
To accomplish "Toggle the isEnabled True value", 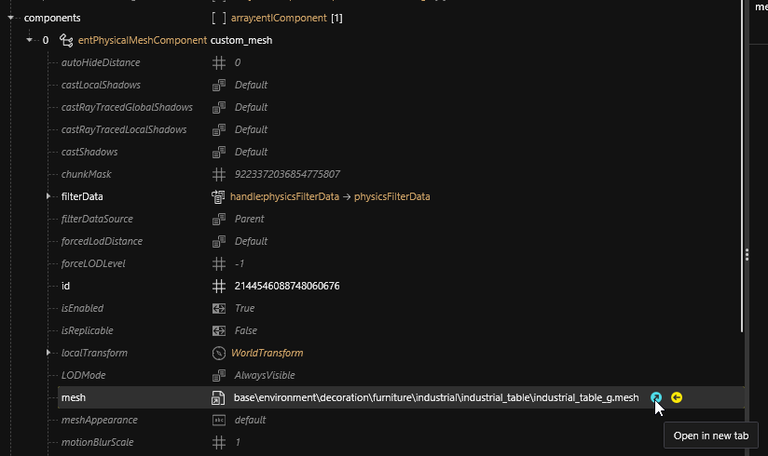I will (x=244, y=308).
